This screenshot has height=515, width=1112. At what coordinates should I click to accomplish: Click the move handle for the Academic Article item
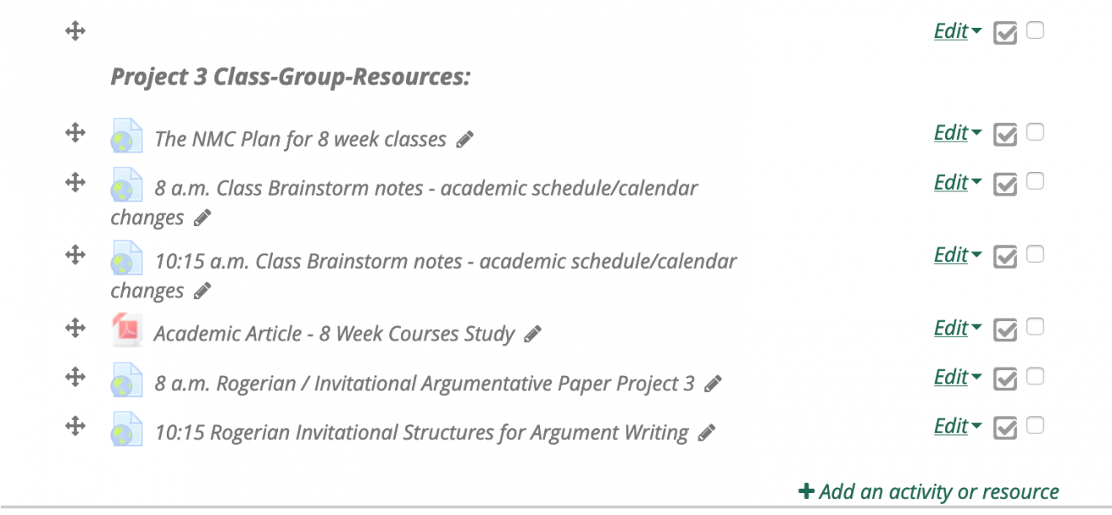74,330
